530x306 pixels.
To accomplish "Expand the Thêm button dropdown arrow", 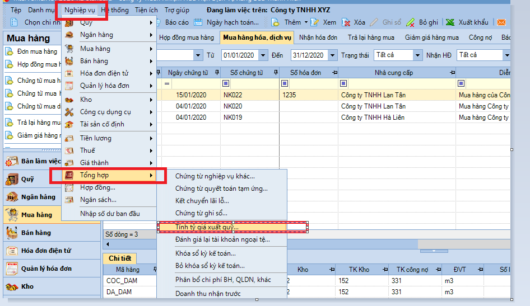I will coord(306,22).
